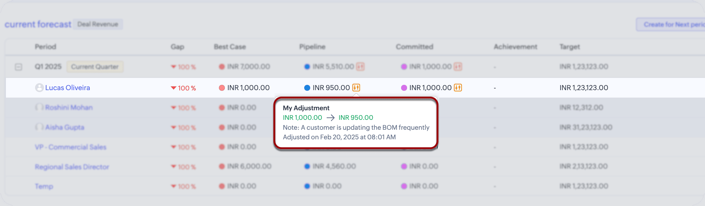Open Aisha Gupta's forecast link
This screenshot has width=705, height=206.
pos(65,127)
